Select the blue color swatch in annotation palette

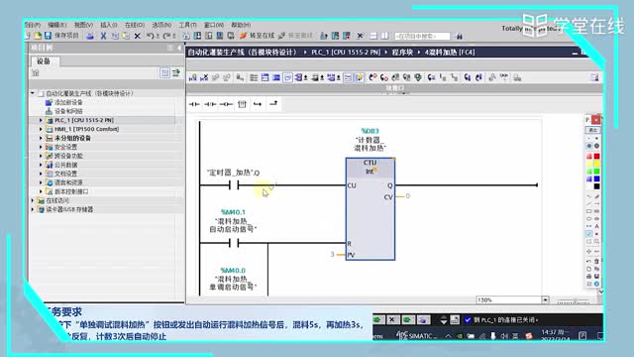coord(596,178)
